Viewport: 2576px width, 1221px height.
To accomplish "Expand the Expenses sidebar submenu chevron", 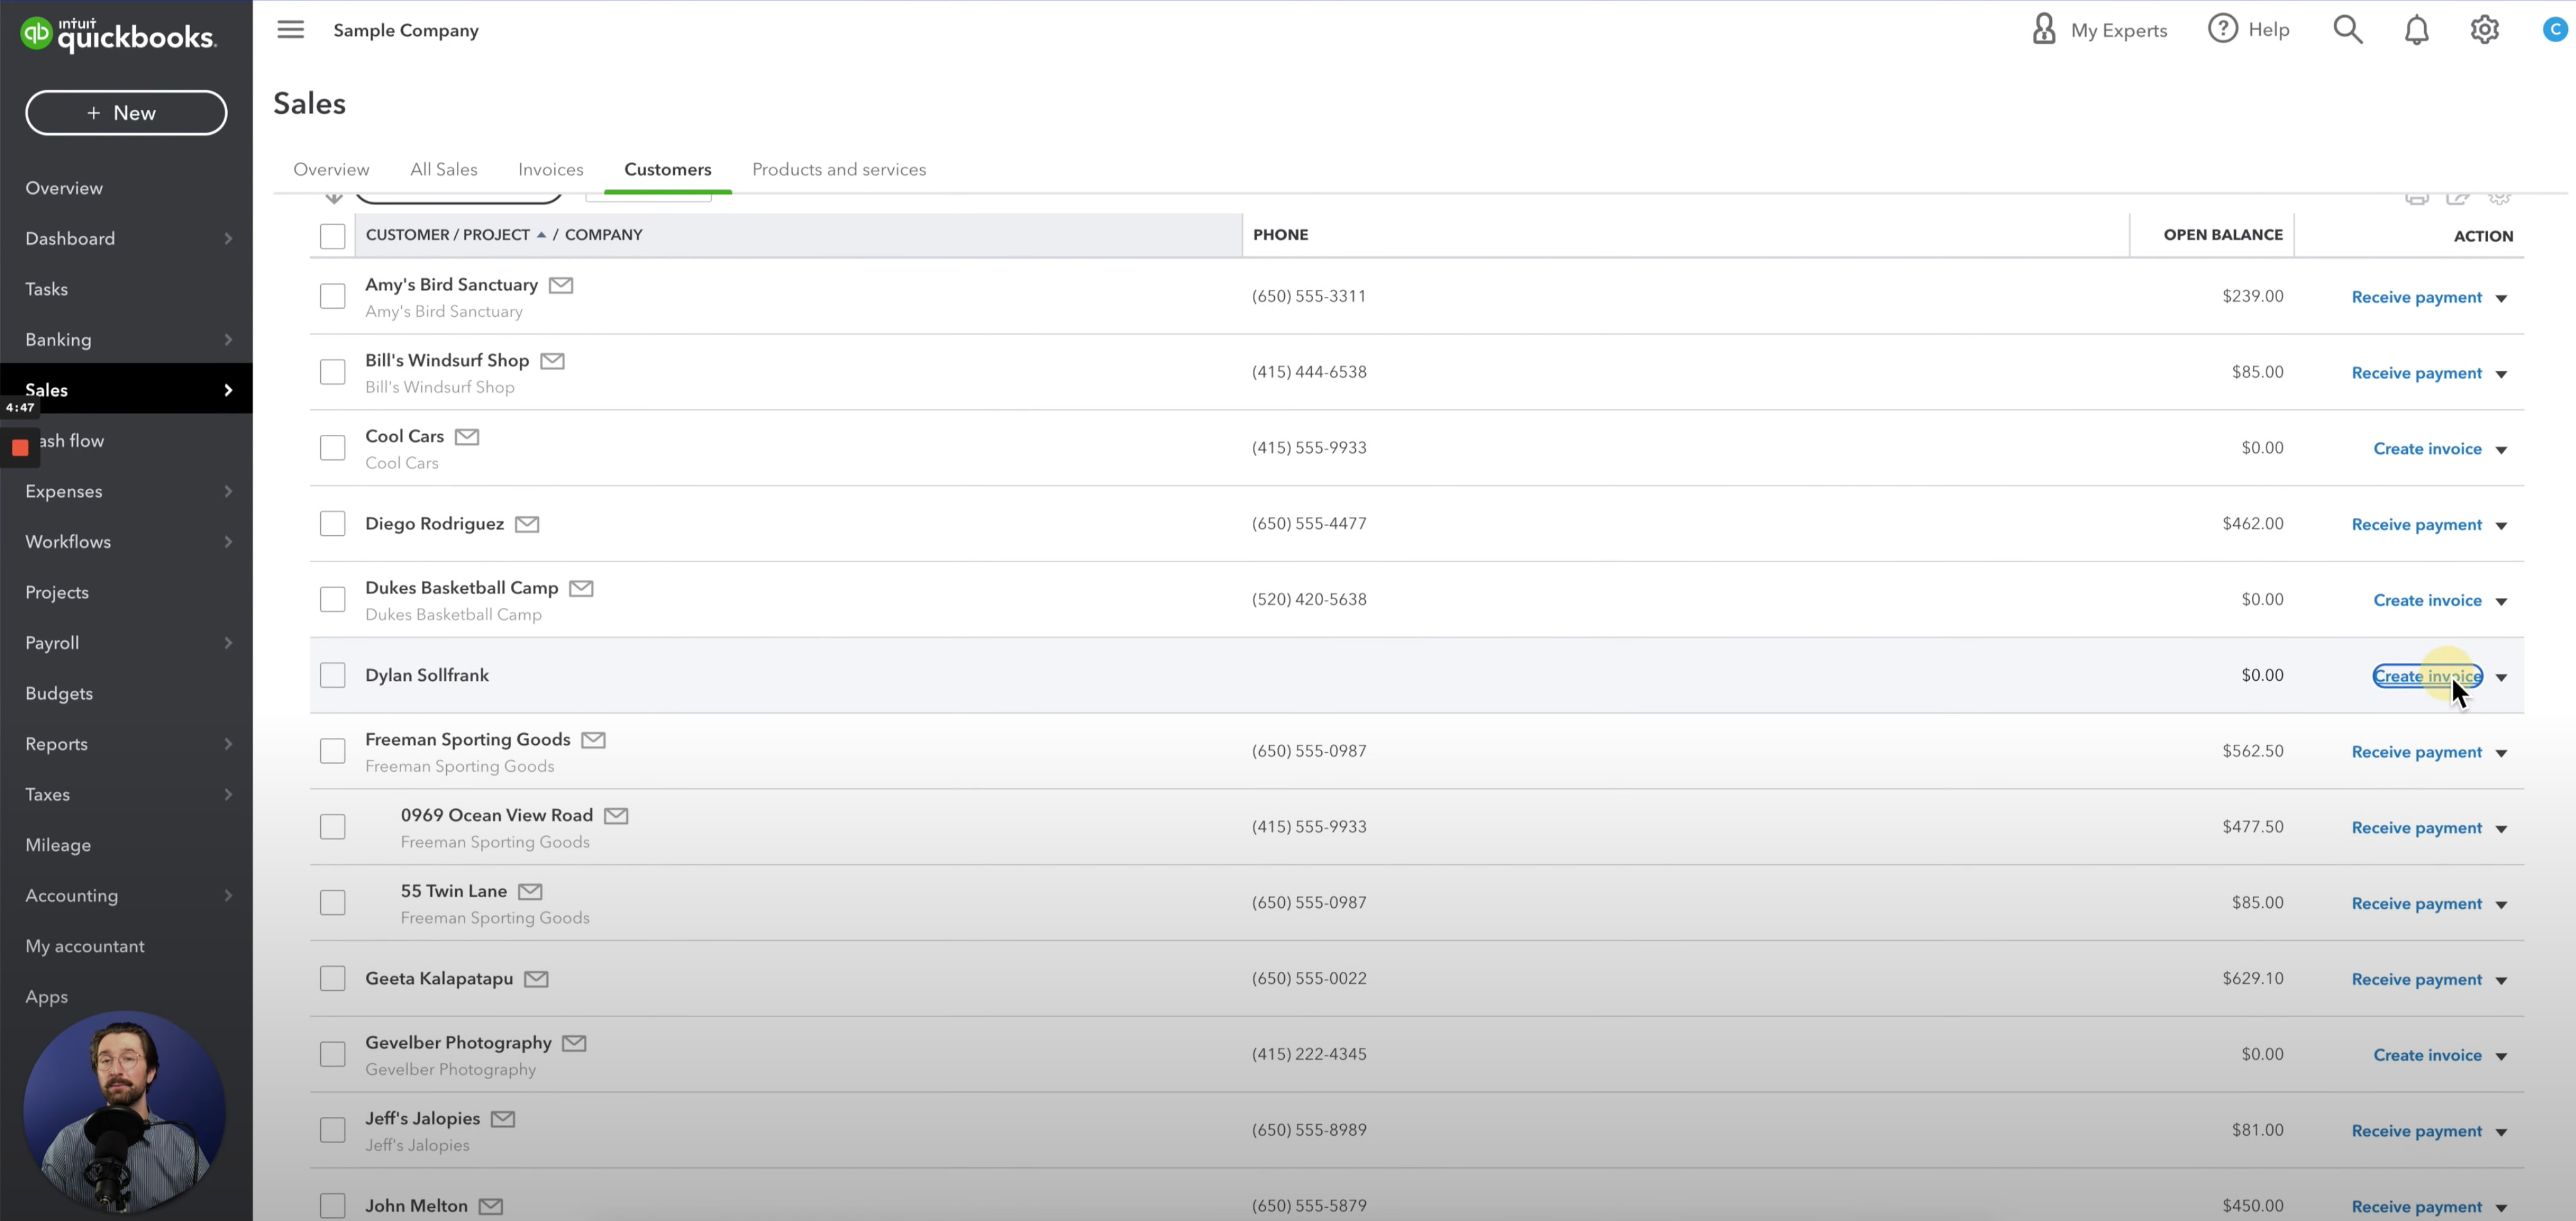I will pos(228,492).
